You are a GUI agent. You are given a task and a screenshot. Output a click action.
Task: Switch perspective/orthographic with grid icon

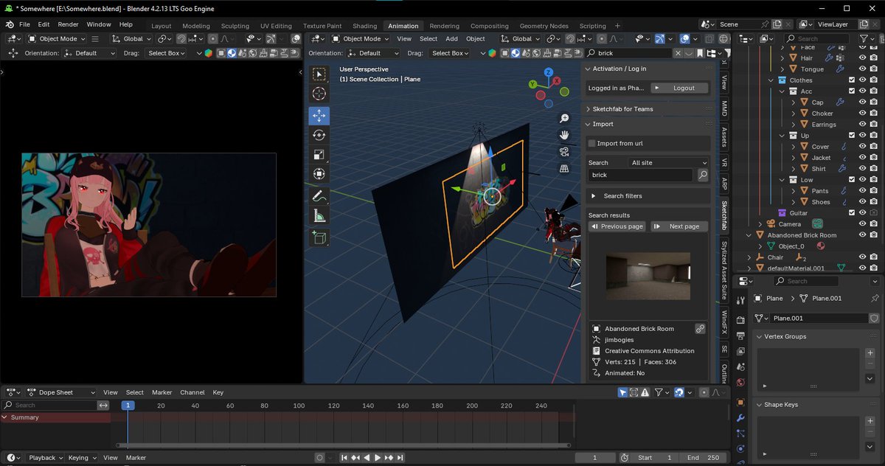pyautogui.click(x=564, y=169)
